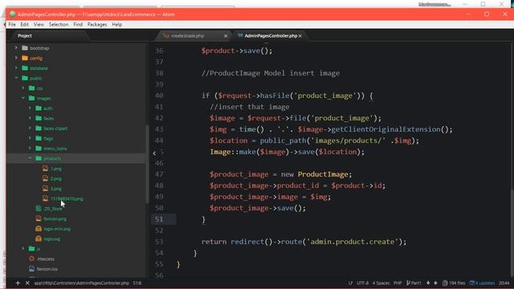Click the database folder icon
This screenshot has height=289, width=514.
[25, 67]
